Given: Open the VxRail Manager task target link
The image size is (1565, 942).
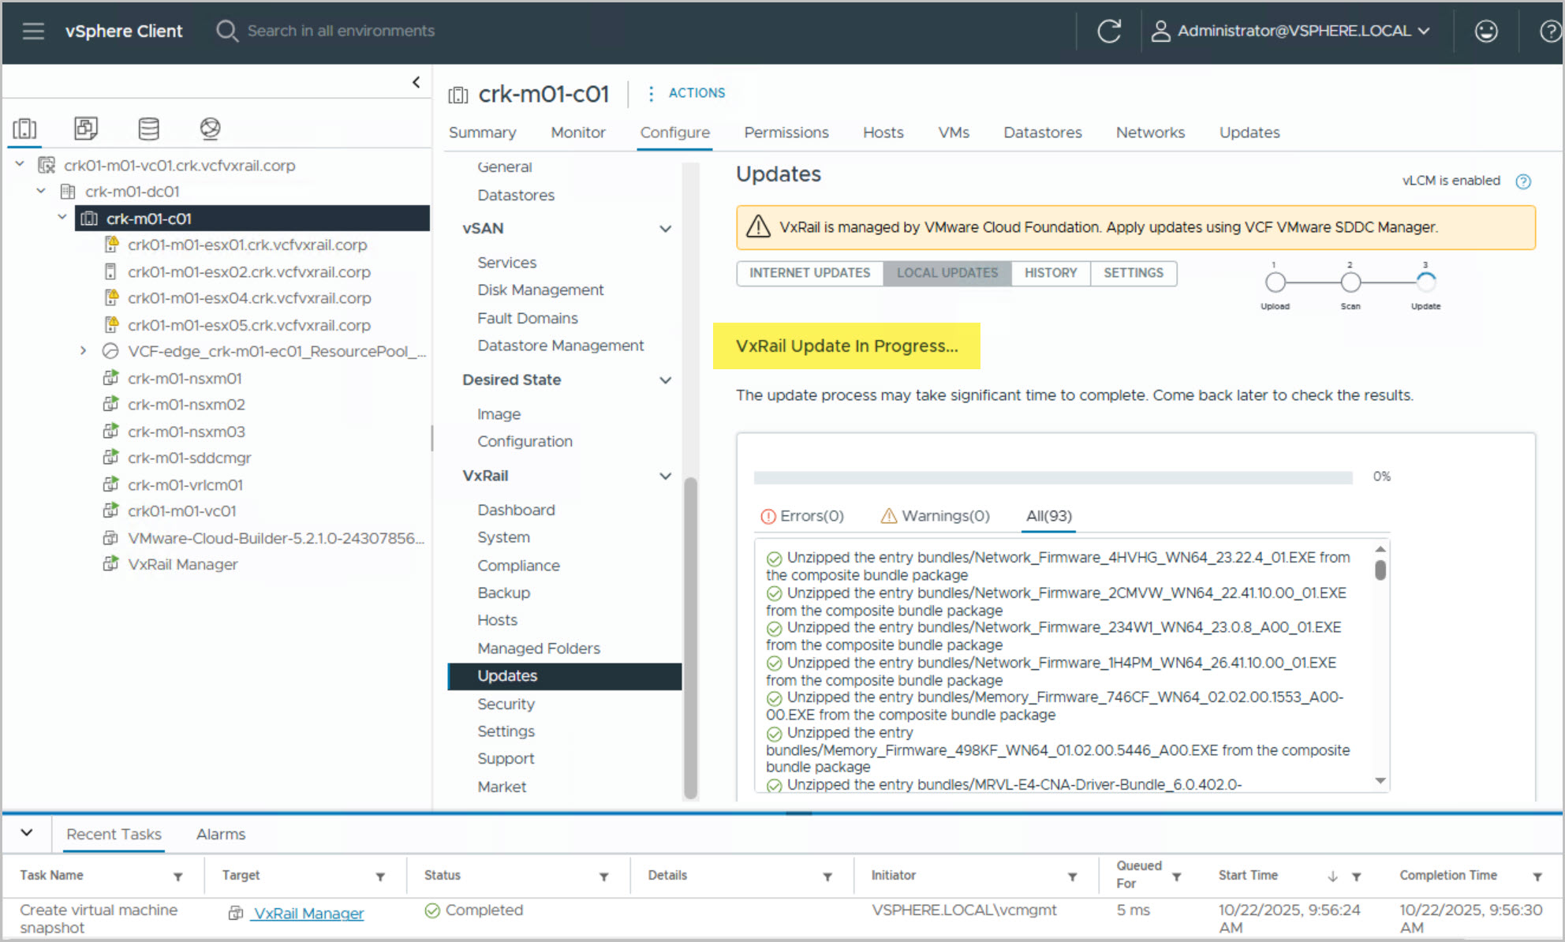Looking at the screenshot, I should tap(308, 913).
